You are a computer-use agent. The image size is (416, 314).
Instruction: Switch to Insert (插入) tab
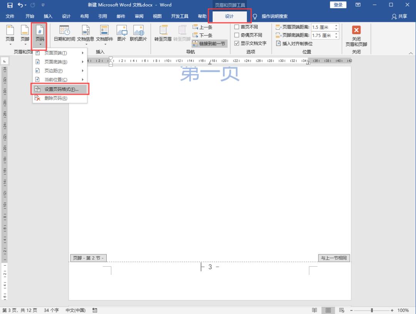coord(48,17)
